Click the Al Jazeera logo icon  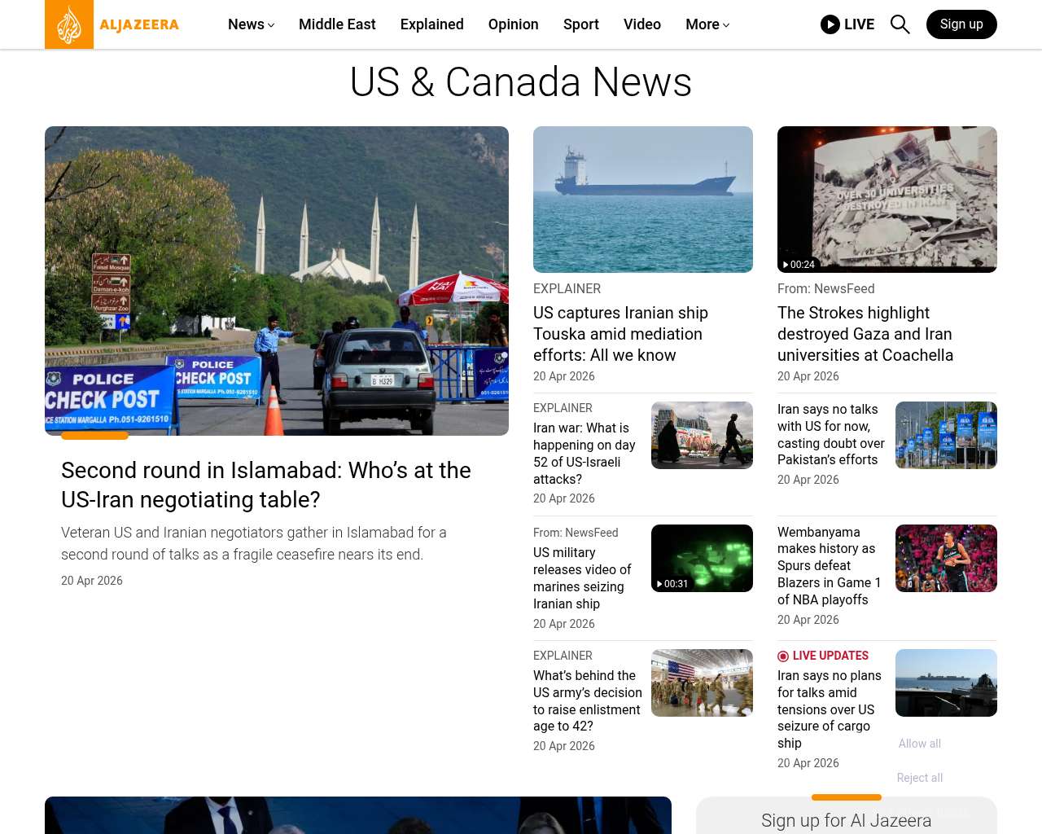(x=69, y=24)
